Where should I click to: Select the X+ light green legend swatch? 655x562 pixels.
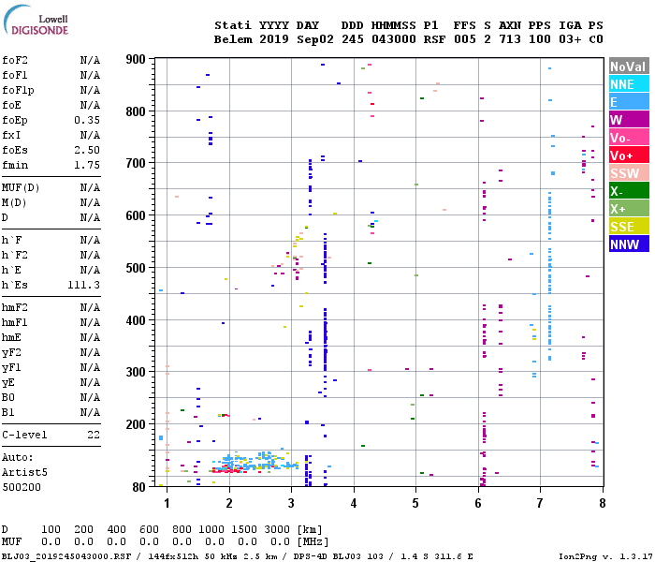(629, 209)
